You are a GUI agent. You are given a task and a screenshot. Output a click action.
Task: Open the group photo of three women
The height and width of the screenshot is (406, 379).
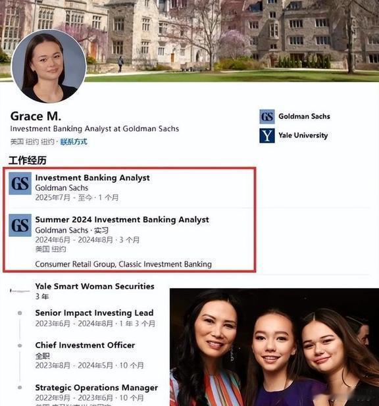274,347
